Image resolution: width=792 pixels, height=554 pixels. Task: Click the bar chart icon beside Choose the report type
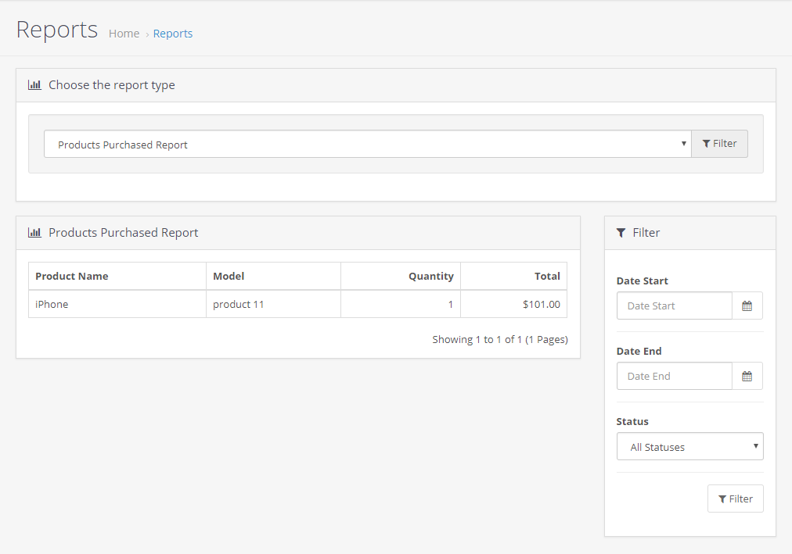[34, 85]
